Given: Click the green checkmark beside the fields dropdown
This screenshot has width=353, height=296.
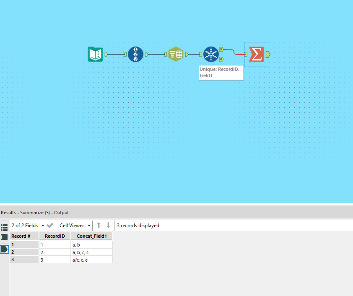Looking at the screenshot, I should (49, 225).
